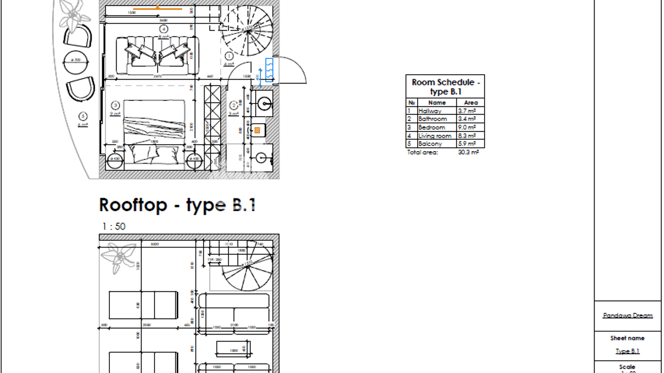Click the Room Schedule - type B.1 header
Viewport: 664px width, 373px height.
[445, 86]
